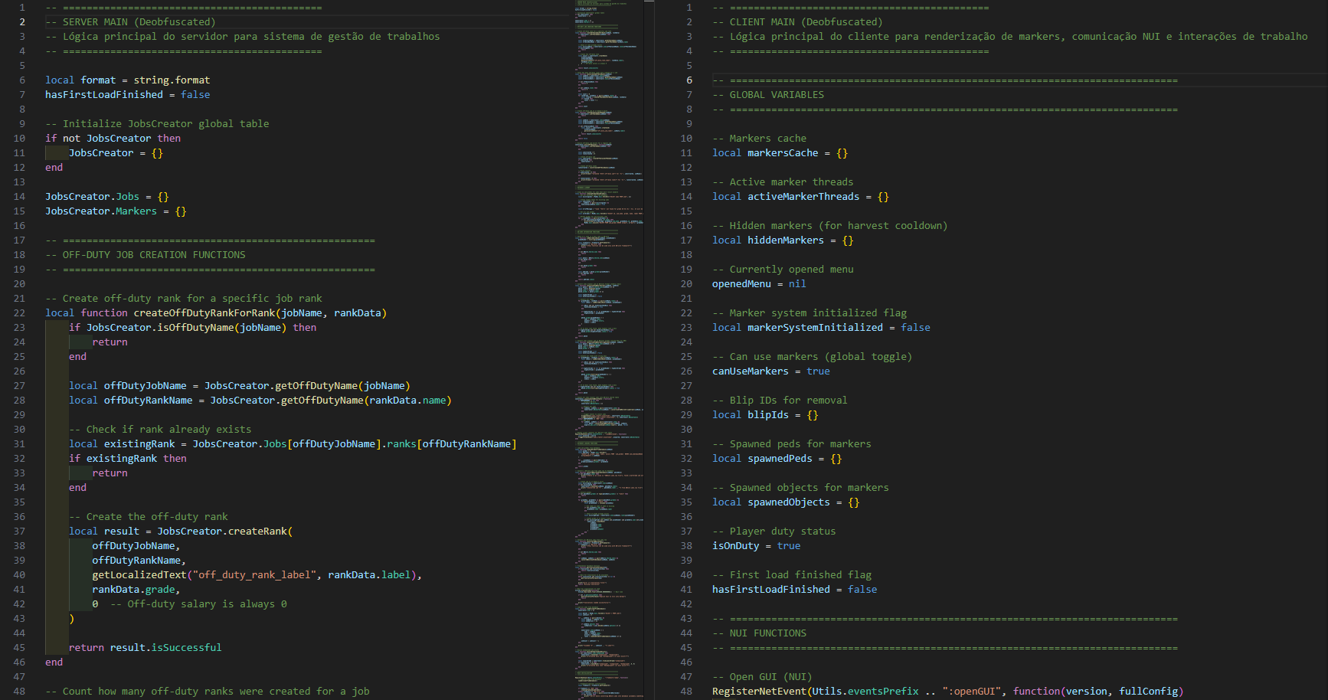Click the "GLOBAL VARIABLES" section comment
The image size is (1328, 700).
click(x=768, y=95)
